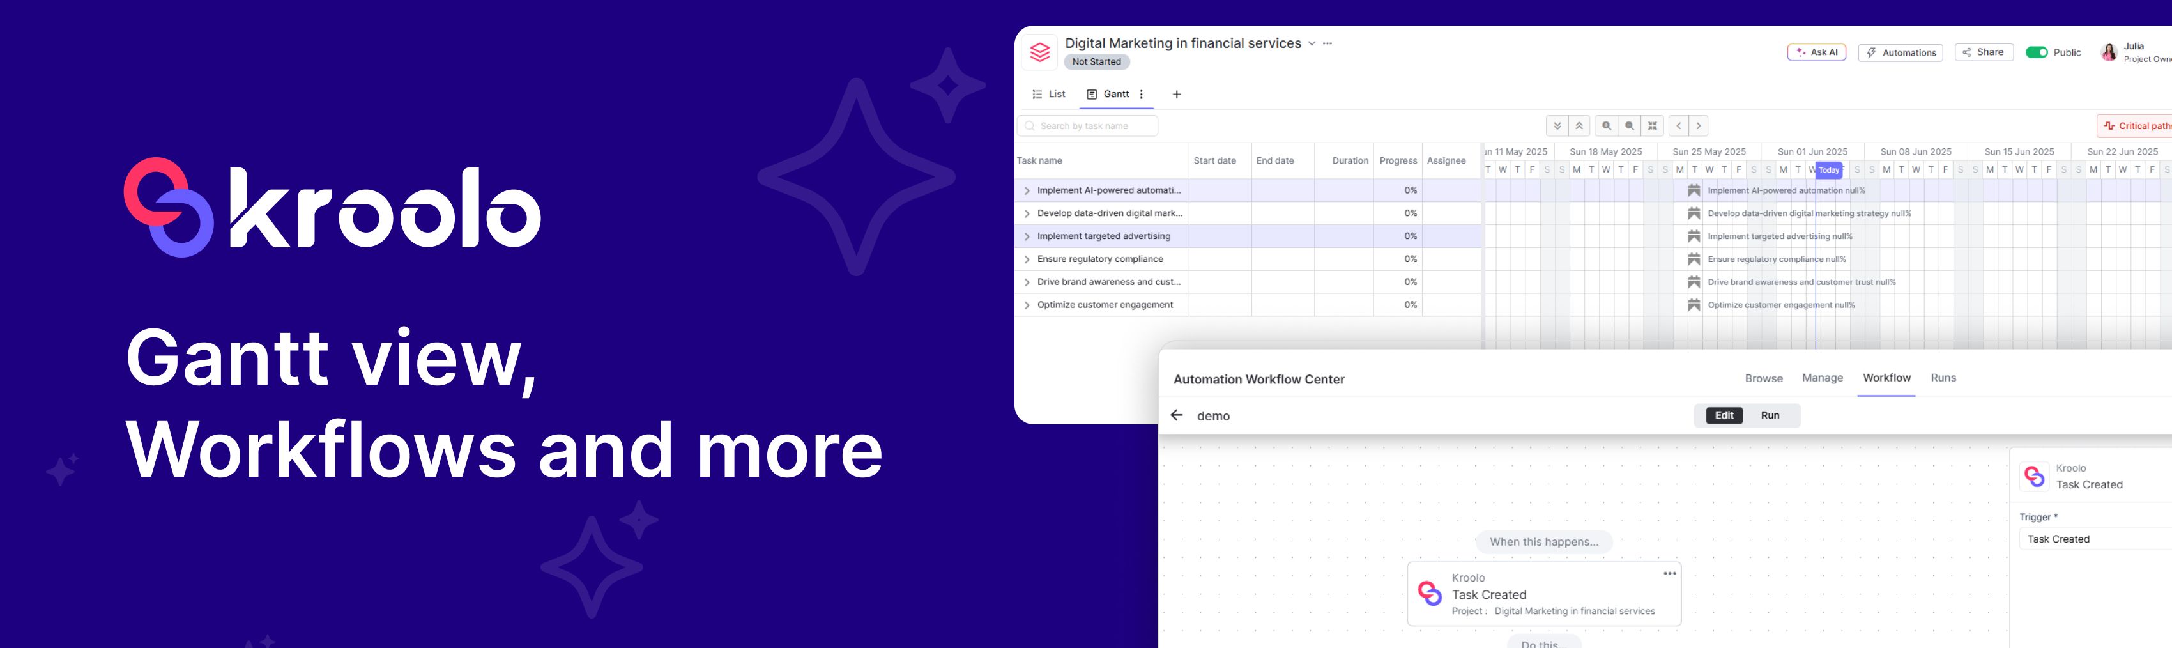
Task: Toggle the Critical path button
Action: 2136,126
